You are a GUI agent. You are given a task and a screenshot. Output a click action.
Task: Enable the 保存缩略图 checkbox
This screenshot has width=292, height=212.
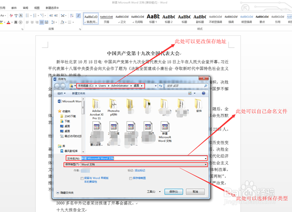pos(131,178)
